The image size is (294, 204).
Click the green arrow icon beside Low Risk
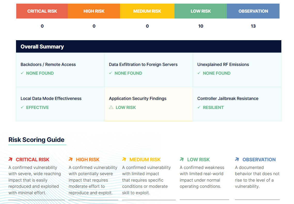point(182,159)
